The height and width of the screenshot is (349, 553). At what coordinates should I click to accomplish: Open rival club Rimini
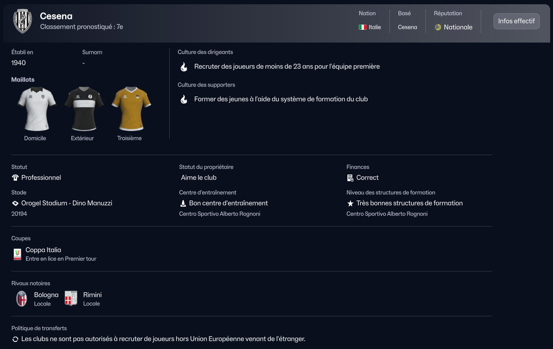click(92, 295)
